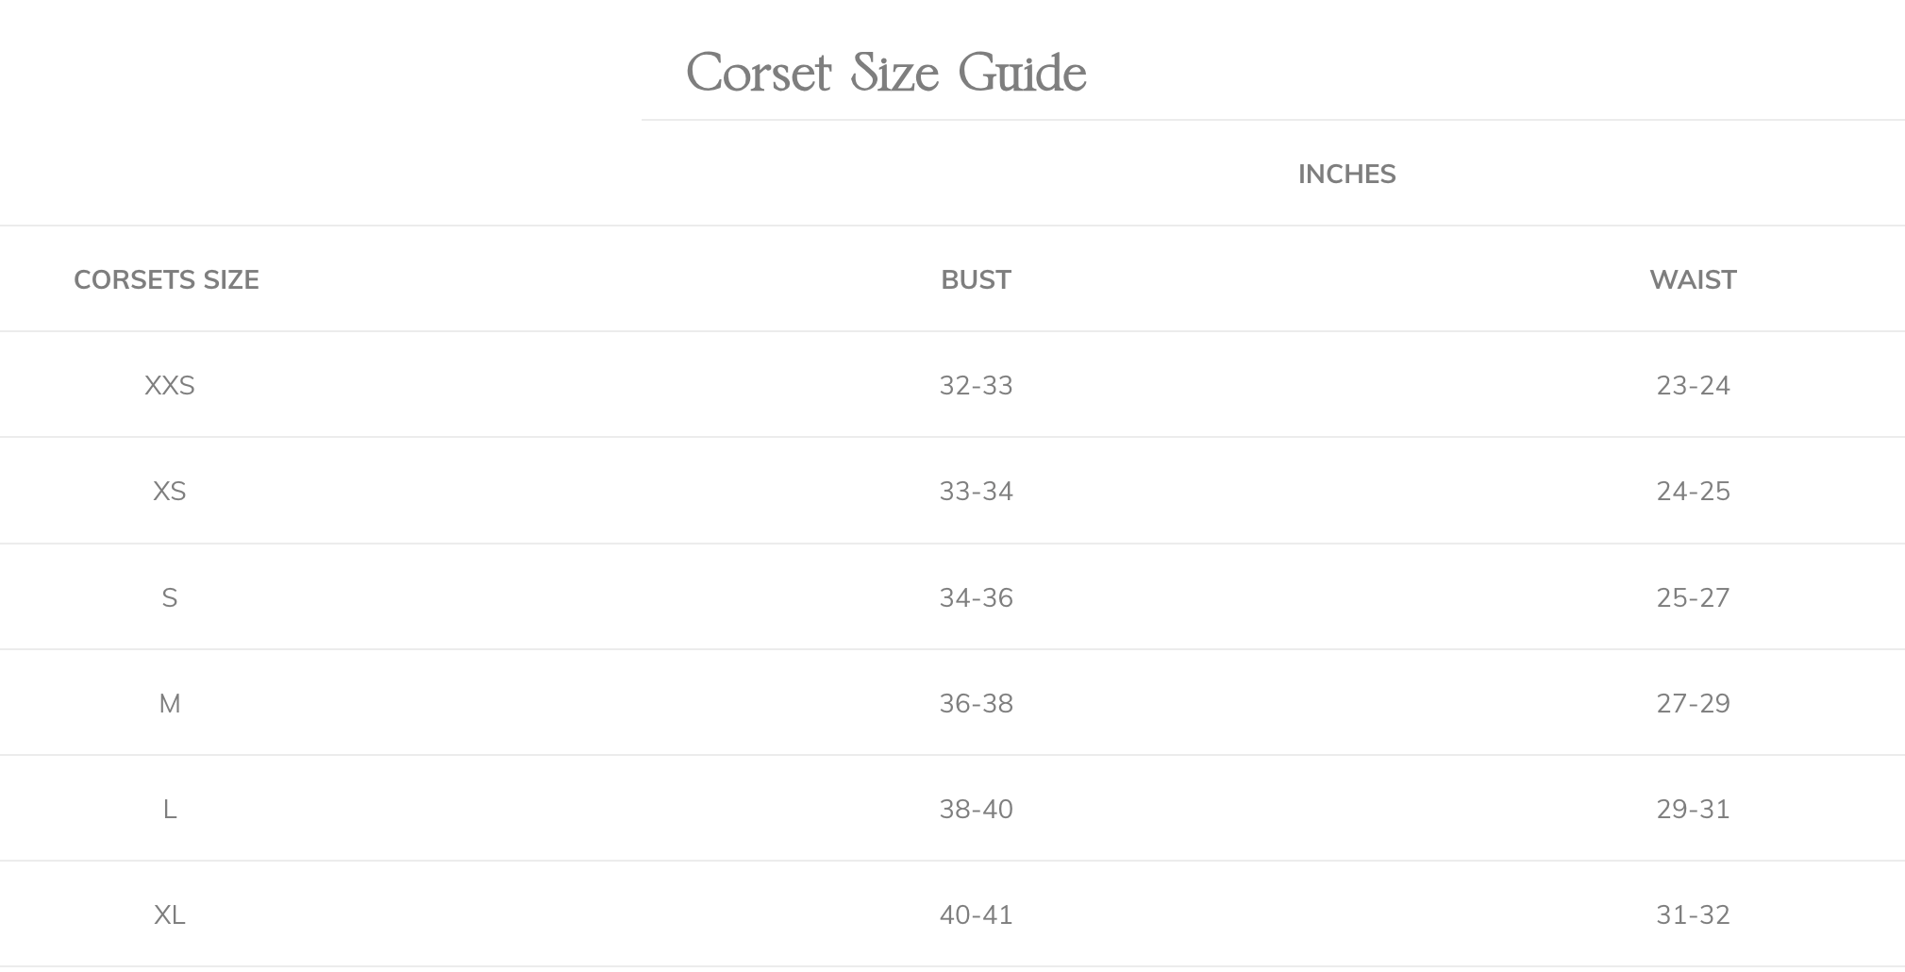
Task: Click the L size label
Action: (x=170, y=810)
